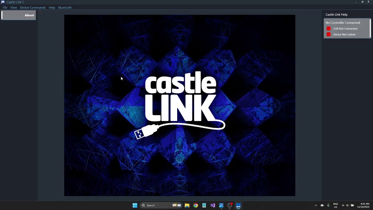This screenshot has height=210, width=373.
Task: Click the ENG US language indicator
Action: [336, 205]
